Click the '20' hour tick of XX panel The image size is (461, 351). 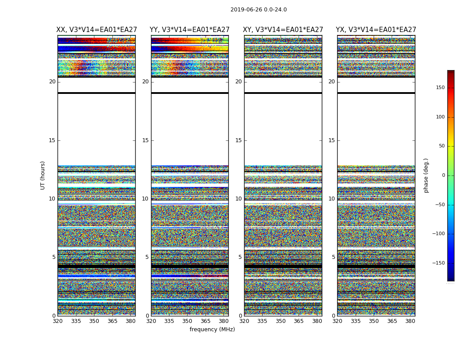coord(52,82)
